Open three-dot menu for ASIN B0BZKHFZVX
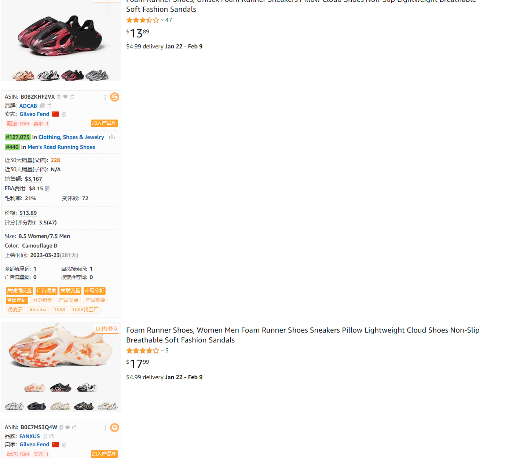 pos(105,98)
